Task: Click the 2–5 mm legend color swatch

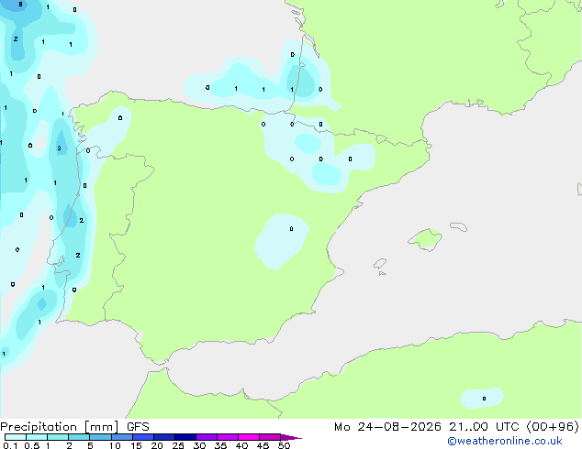Action: [79, 437]
